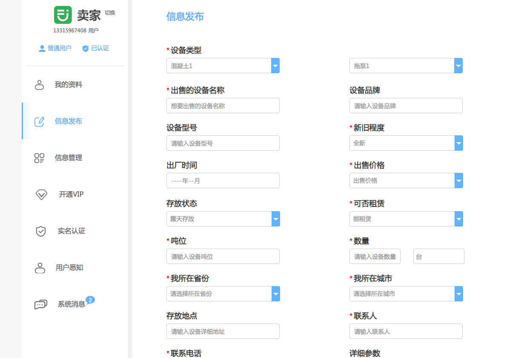Open the 请选择所在城市 dropdown
This screenshot has width=524, height=358.
pyautogui.click(x=406, y=294)
